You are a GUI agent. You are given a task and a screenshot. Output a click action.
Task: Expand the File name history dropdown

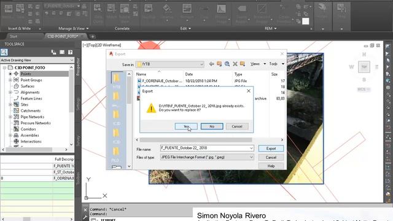pos(251,149)
